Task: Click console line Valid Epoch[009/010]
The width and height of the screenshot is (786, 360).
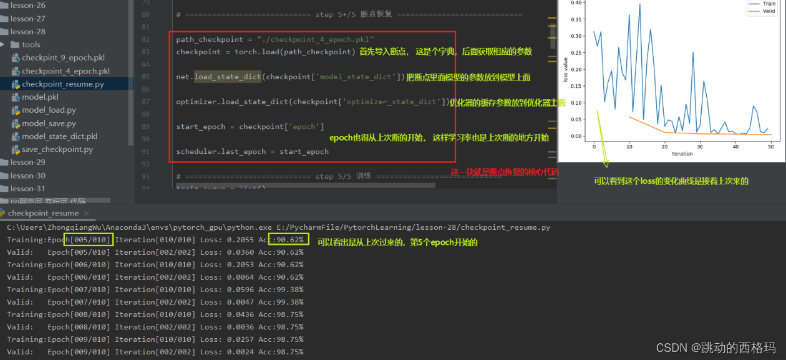Action: 155,352
